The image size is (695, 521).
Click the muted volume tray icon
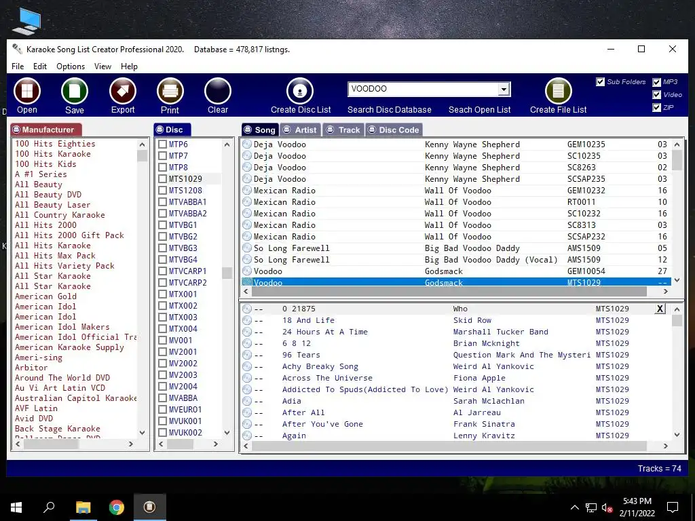click(x=607, y=507)
